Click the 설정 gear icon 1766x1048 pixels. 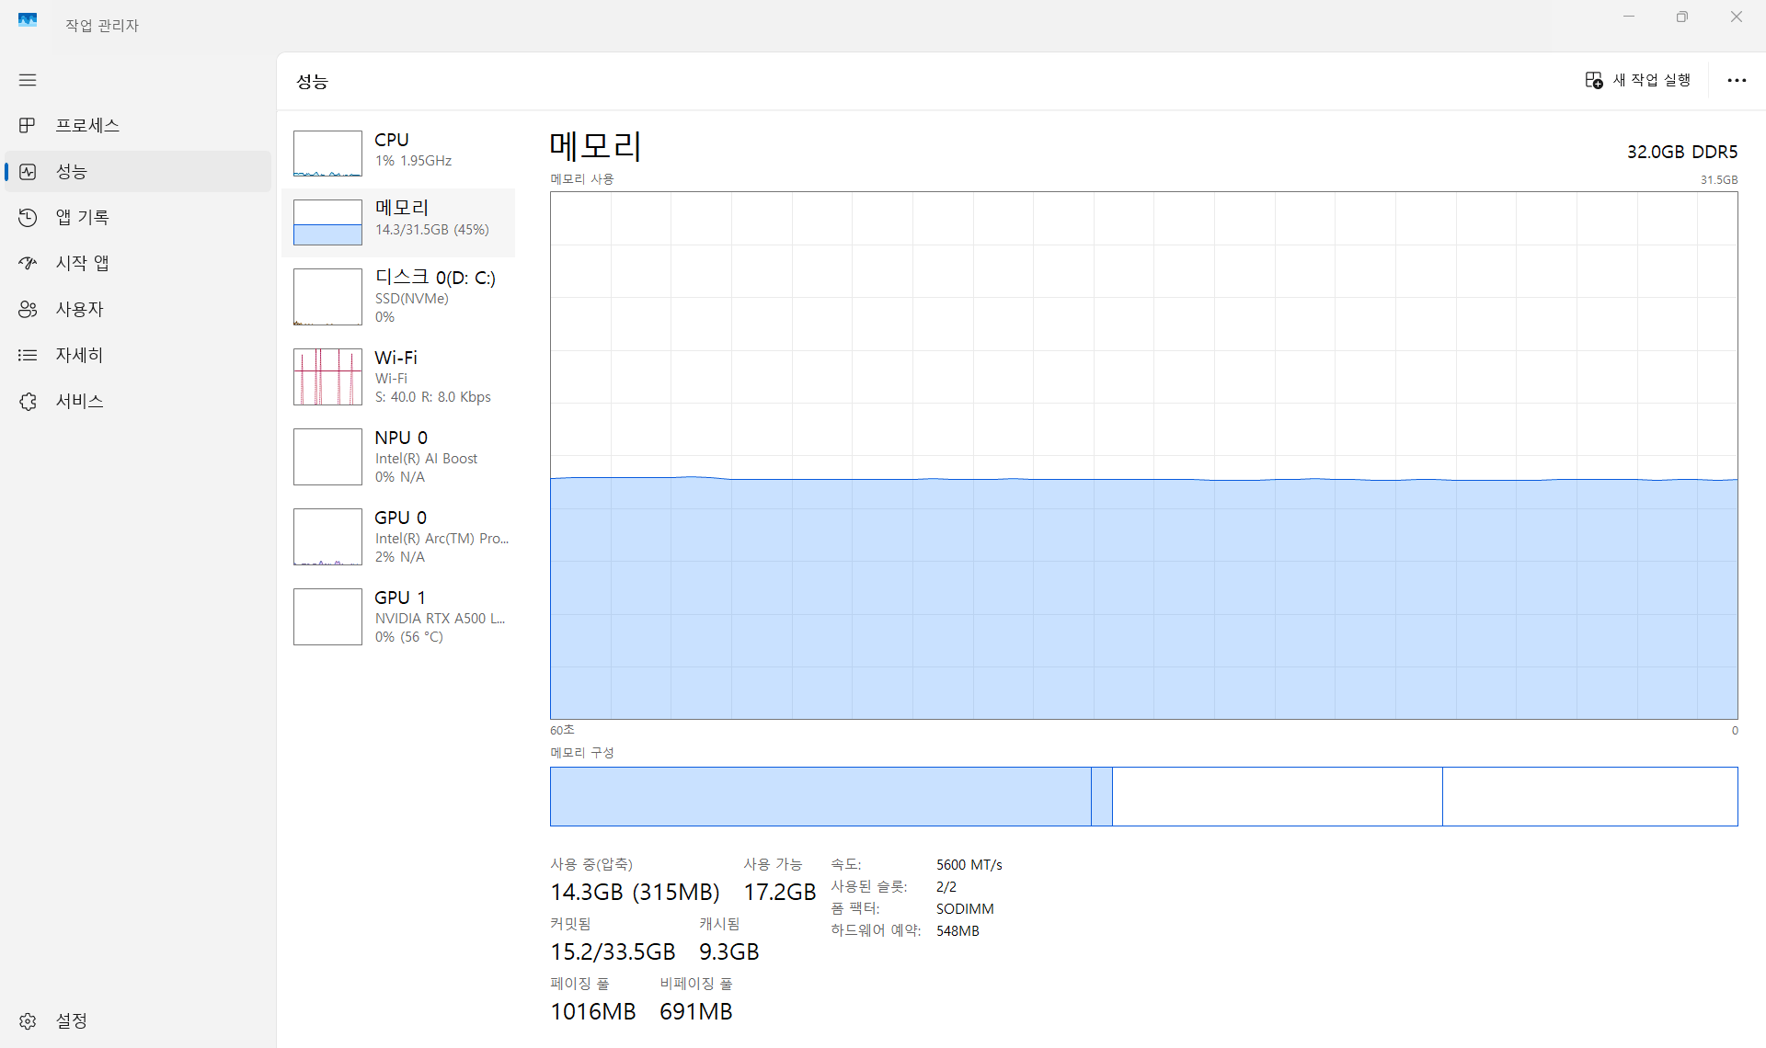tap(28, 1021)
